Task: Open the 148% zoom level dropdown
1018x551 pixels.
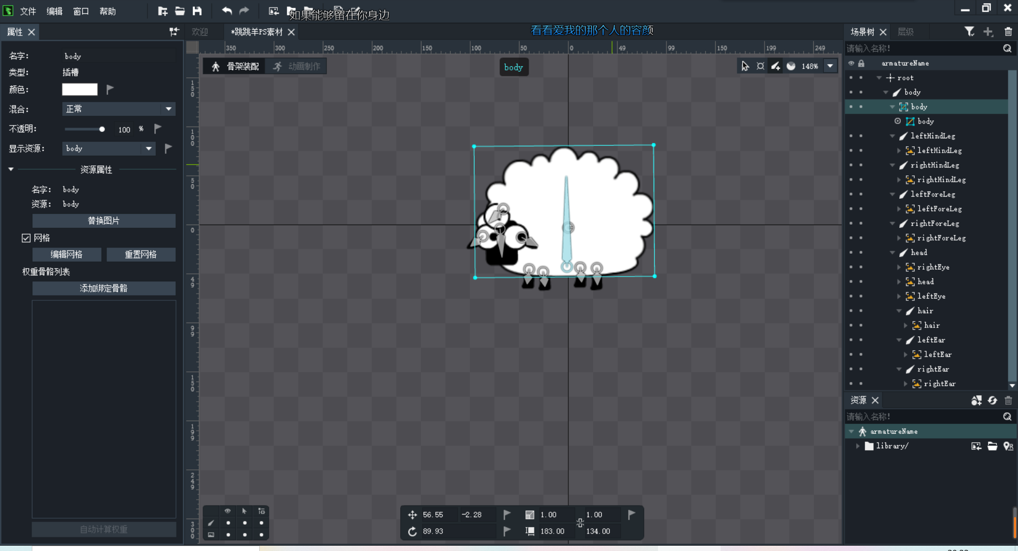Action: [x=830, y=66]
